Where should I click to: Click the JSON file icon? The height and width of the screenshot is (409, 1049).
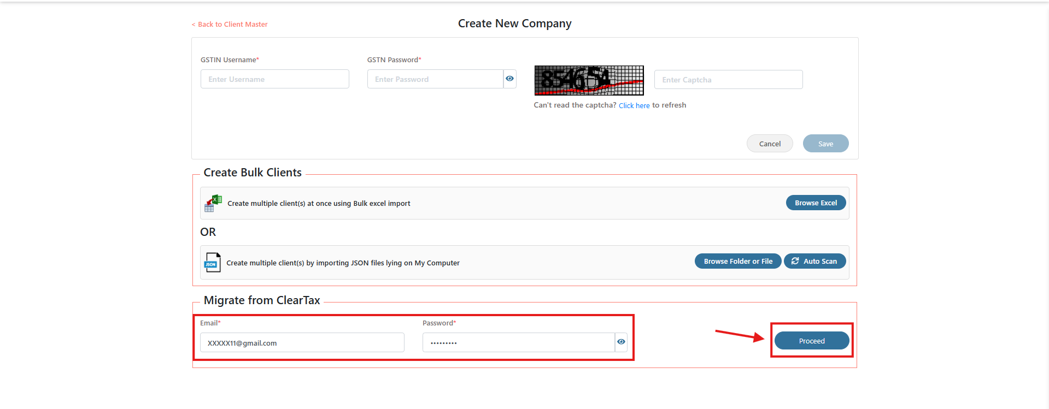[212, 263]
